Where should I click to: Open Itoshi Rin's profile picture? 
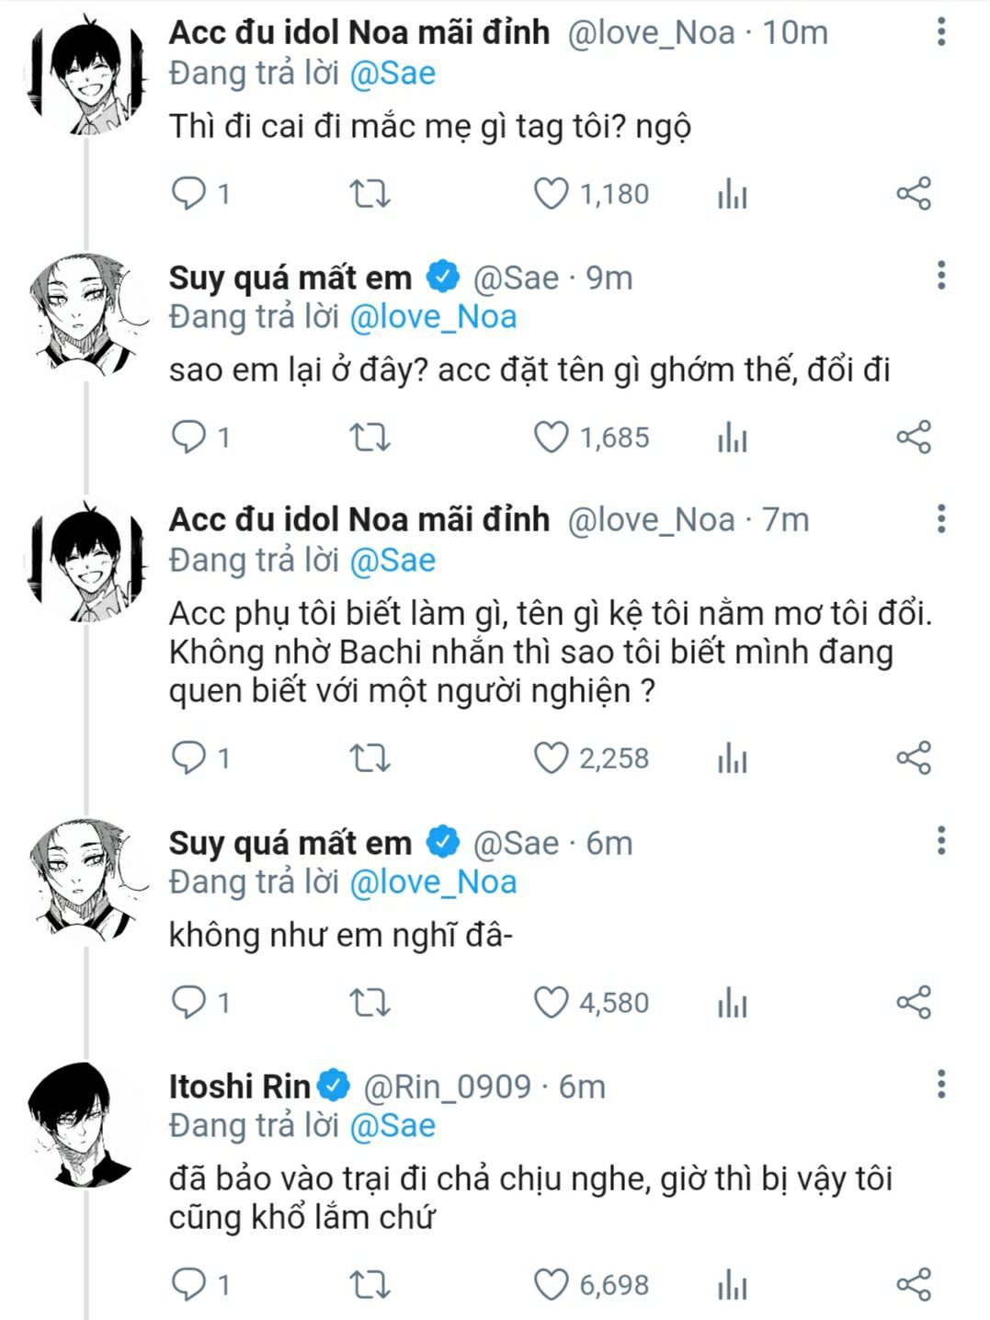[x=85, y=1123]
